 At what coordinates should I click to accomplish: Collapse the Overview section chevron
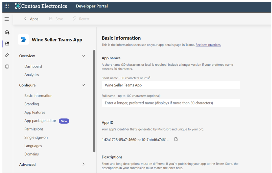83,56
